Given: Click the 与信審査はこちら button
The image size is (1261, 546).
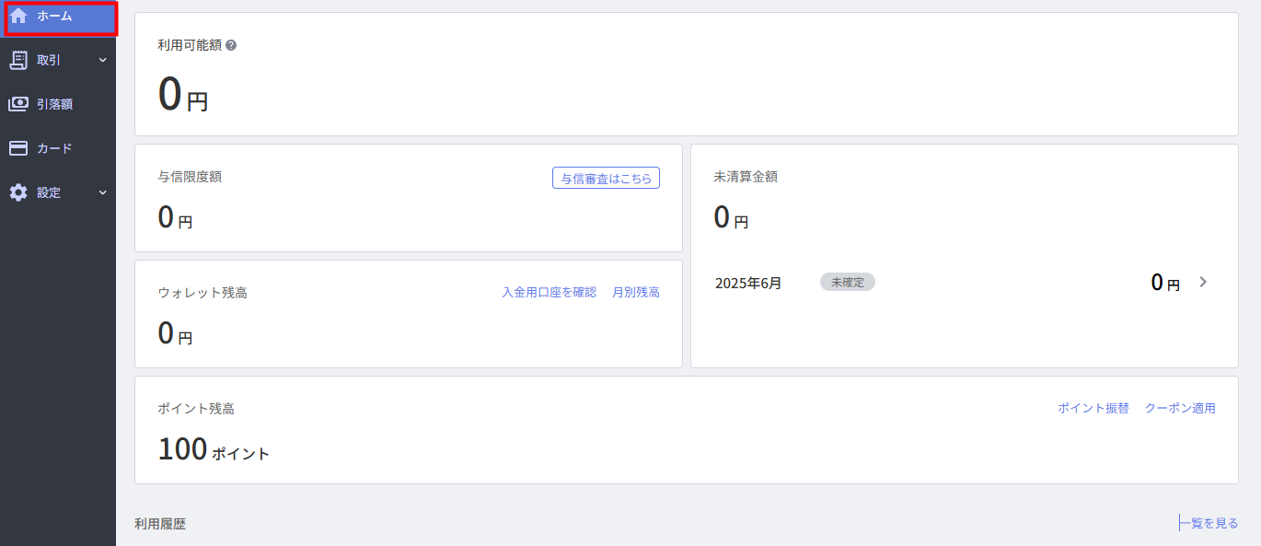Looking at the screenshot, I should point(607,179).
